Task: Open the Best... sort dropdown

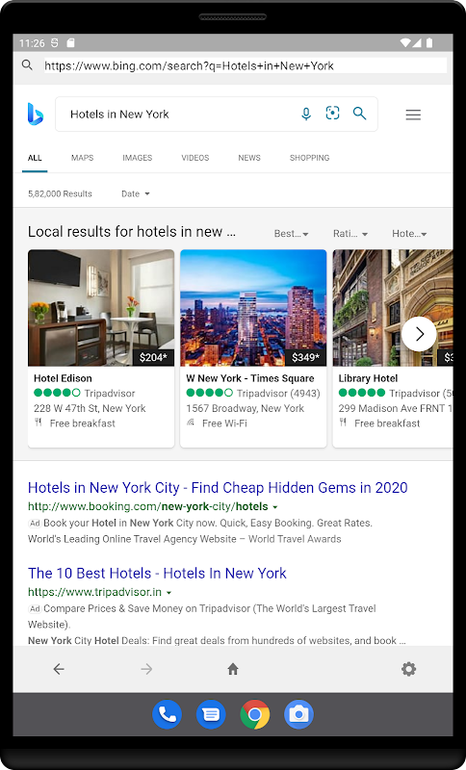Action: click(291, 234)
